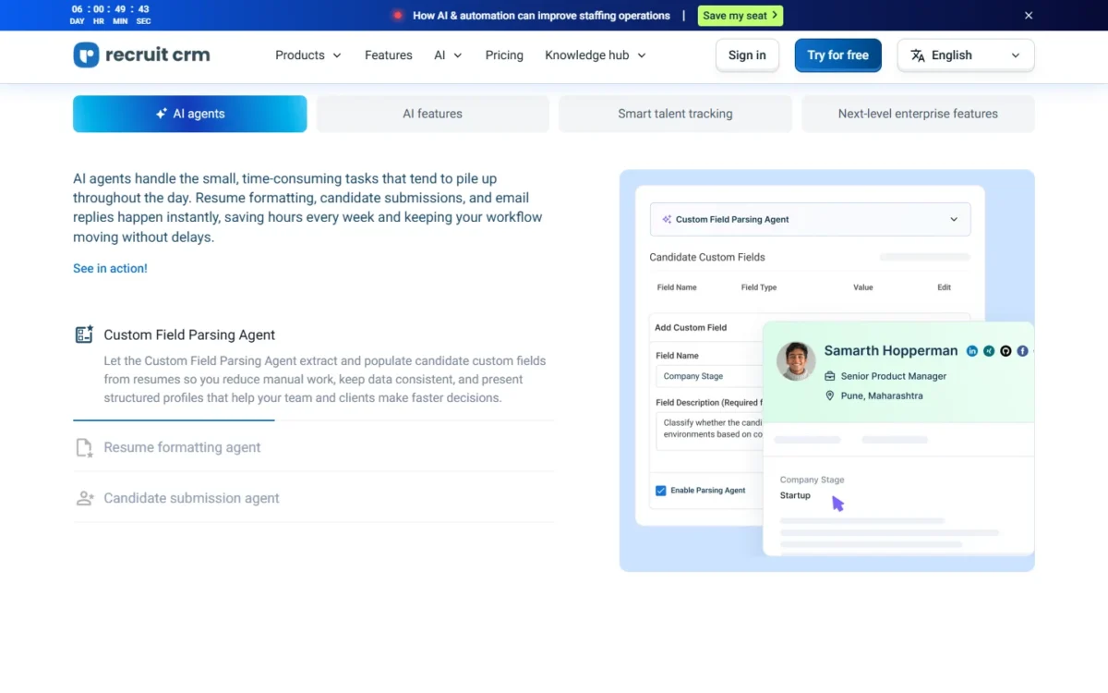The width and height of the screenshot is (1108, 693).
Task: Click the Save my seat button
Action: coord(741,16)
